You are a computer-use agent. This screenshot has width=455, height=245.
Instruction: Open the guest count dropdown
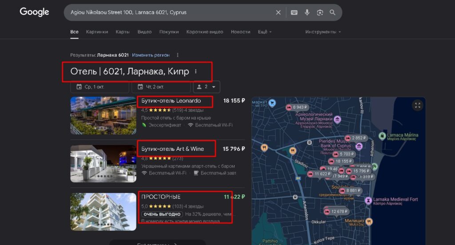coord(207,87)
